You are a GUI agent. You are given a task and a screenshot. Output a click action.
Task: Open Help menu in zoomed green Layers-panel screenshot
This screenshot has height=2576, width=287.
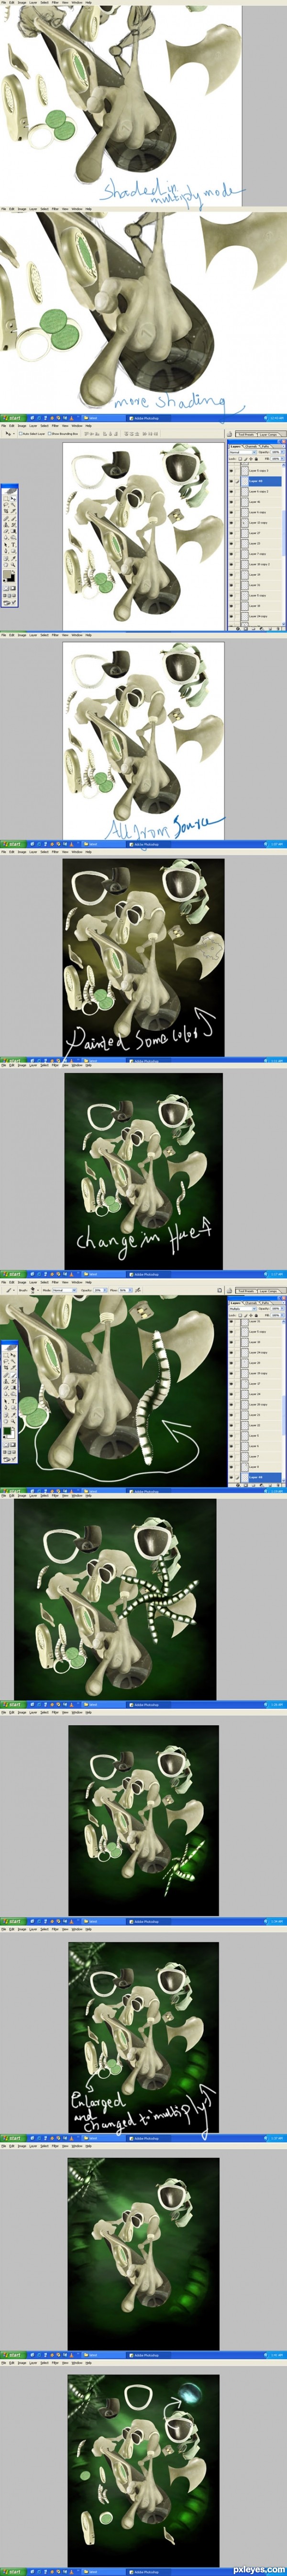[x=88, y=1282]
